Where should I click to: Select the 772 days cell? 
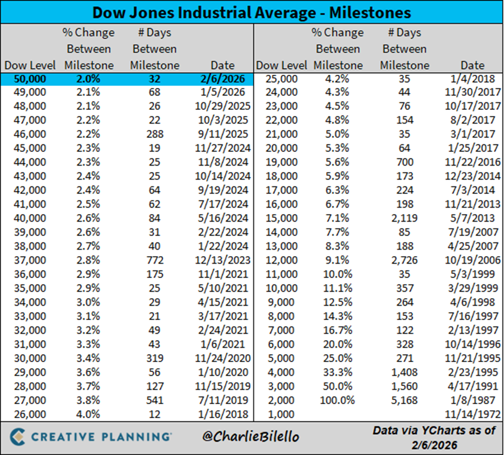(x=155, y=260)
